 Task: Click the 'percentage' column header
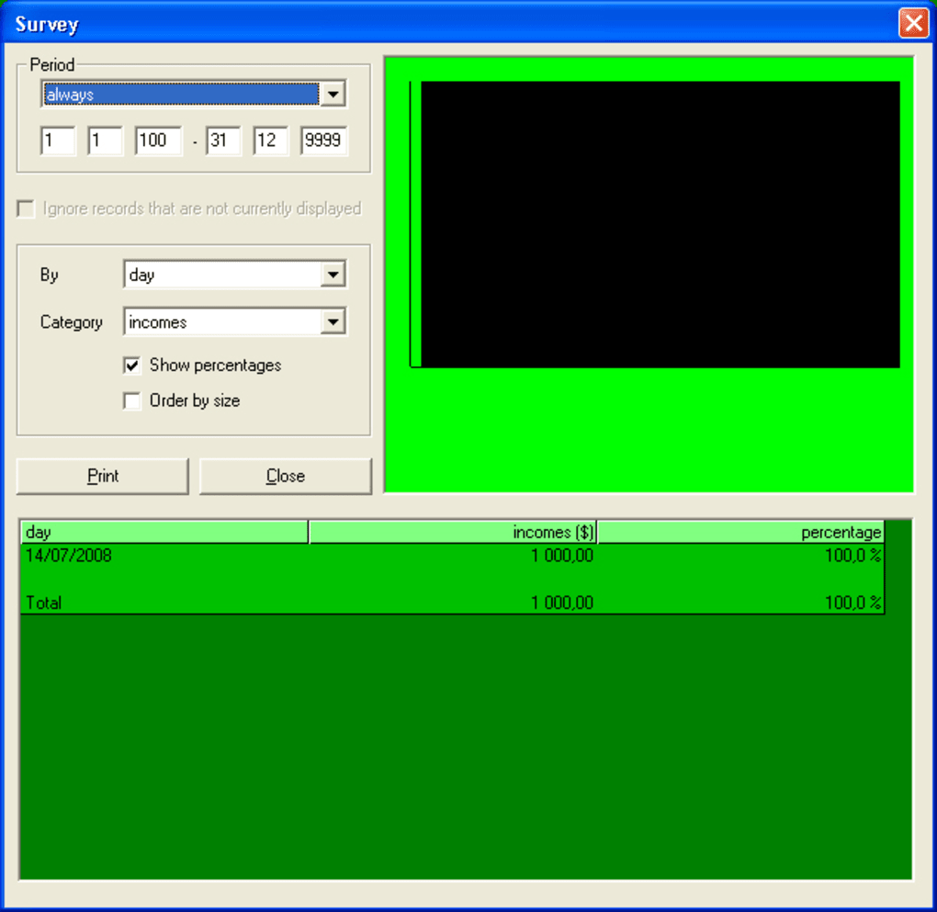point(740,531)
